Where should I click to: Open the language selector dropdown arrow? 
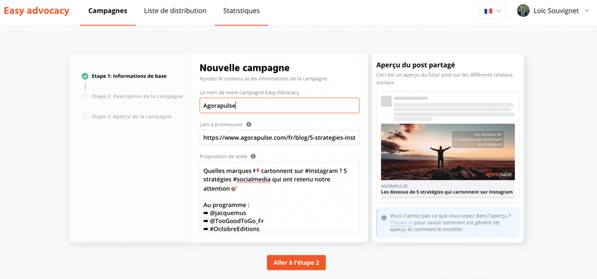(499, 11)
